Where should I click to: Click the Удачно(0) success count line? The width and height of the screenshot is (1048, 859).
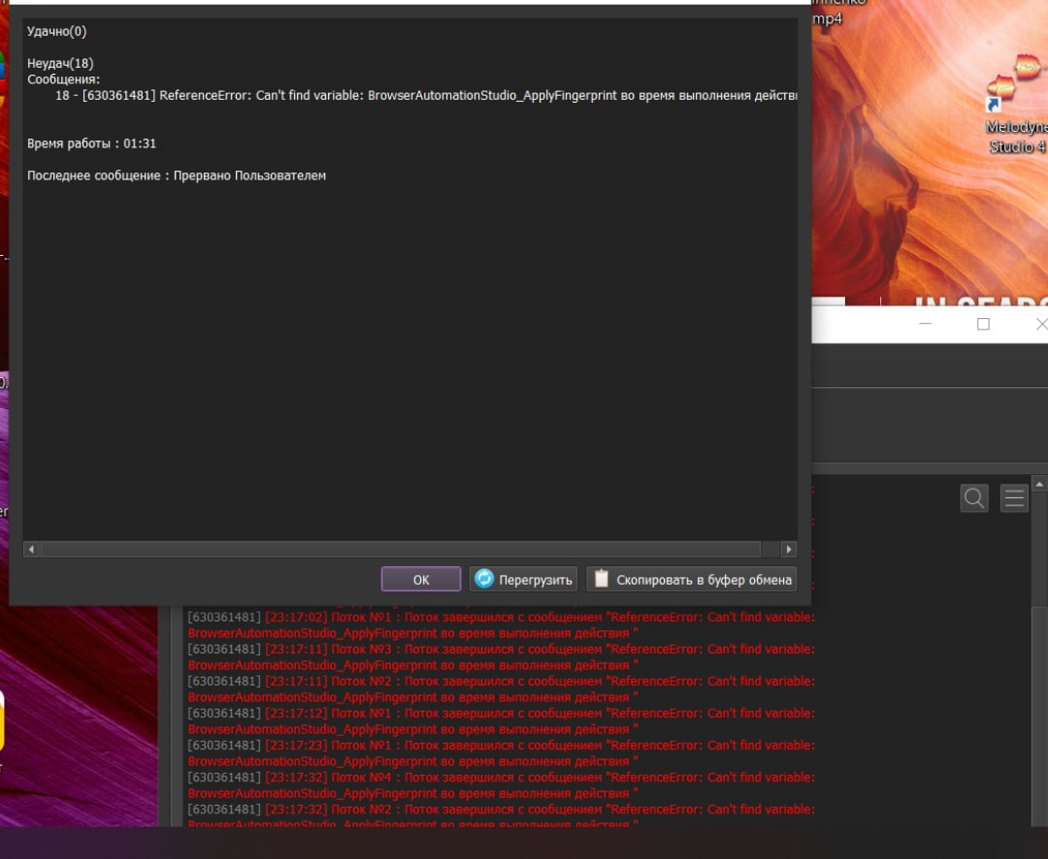[56, 31]
